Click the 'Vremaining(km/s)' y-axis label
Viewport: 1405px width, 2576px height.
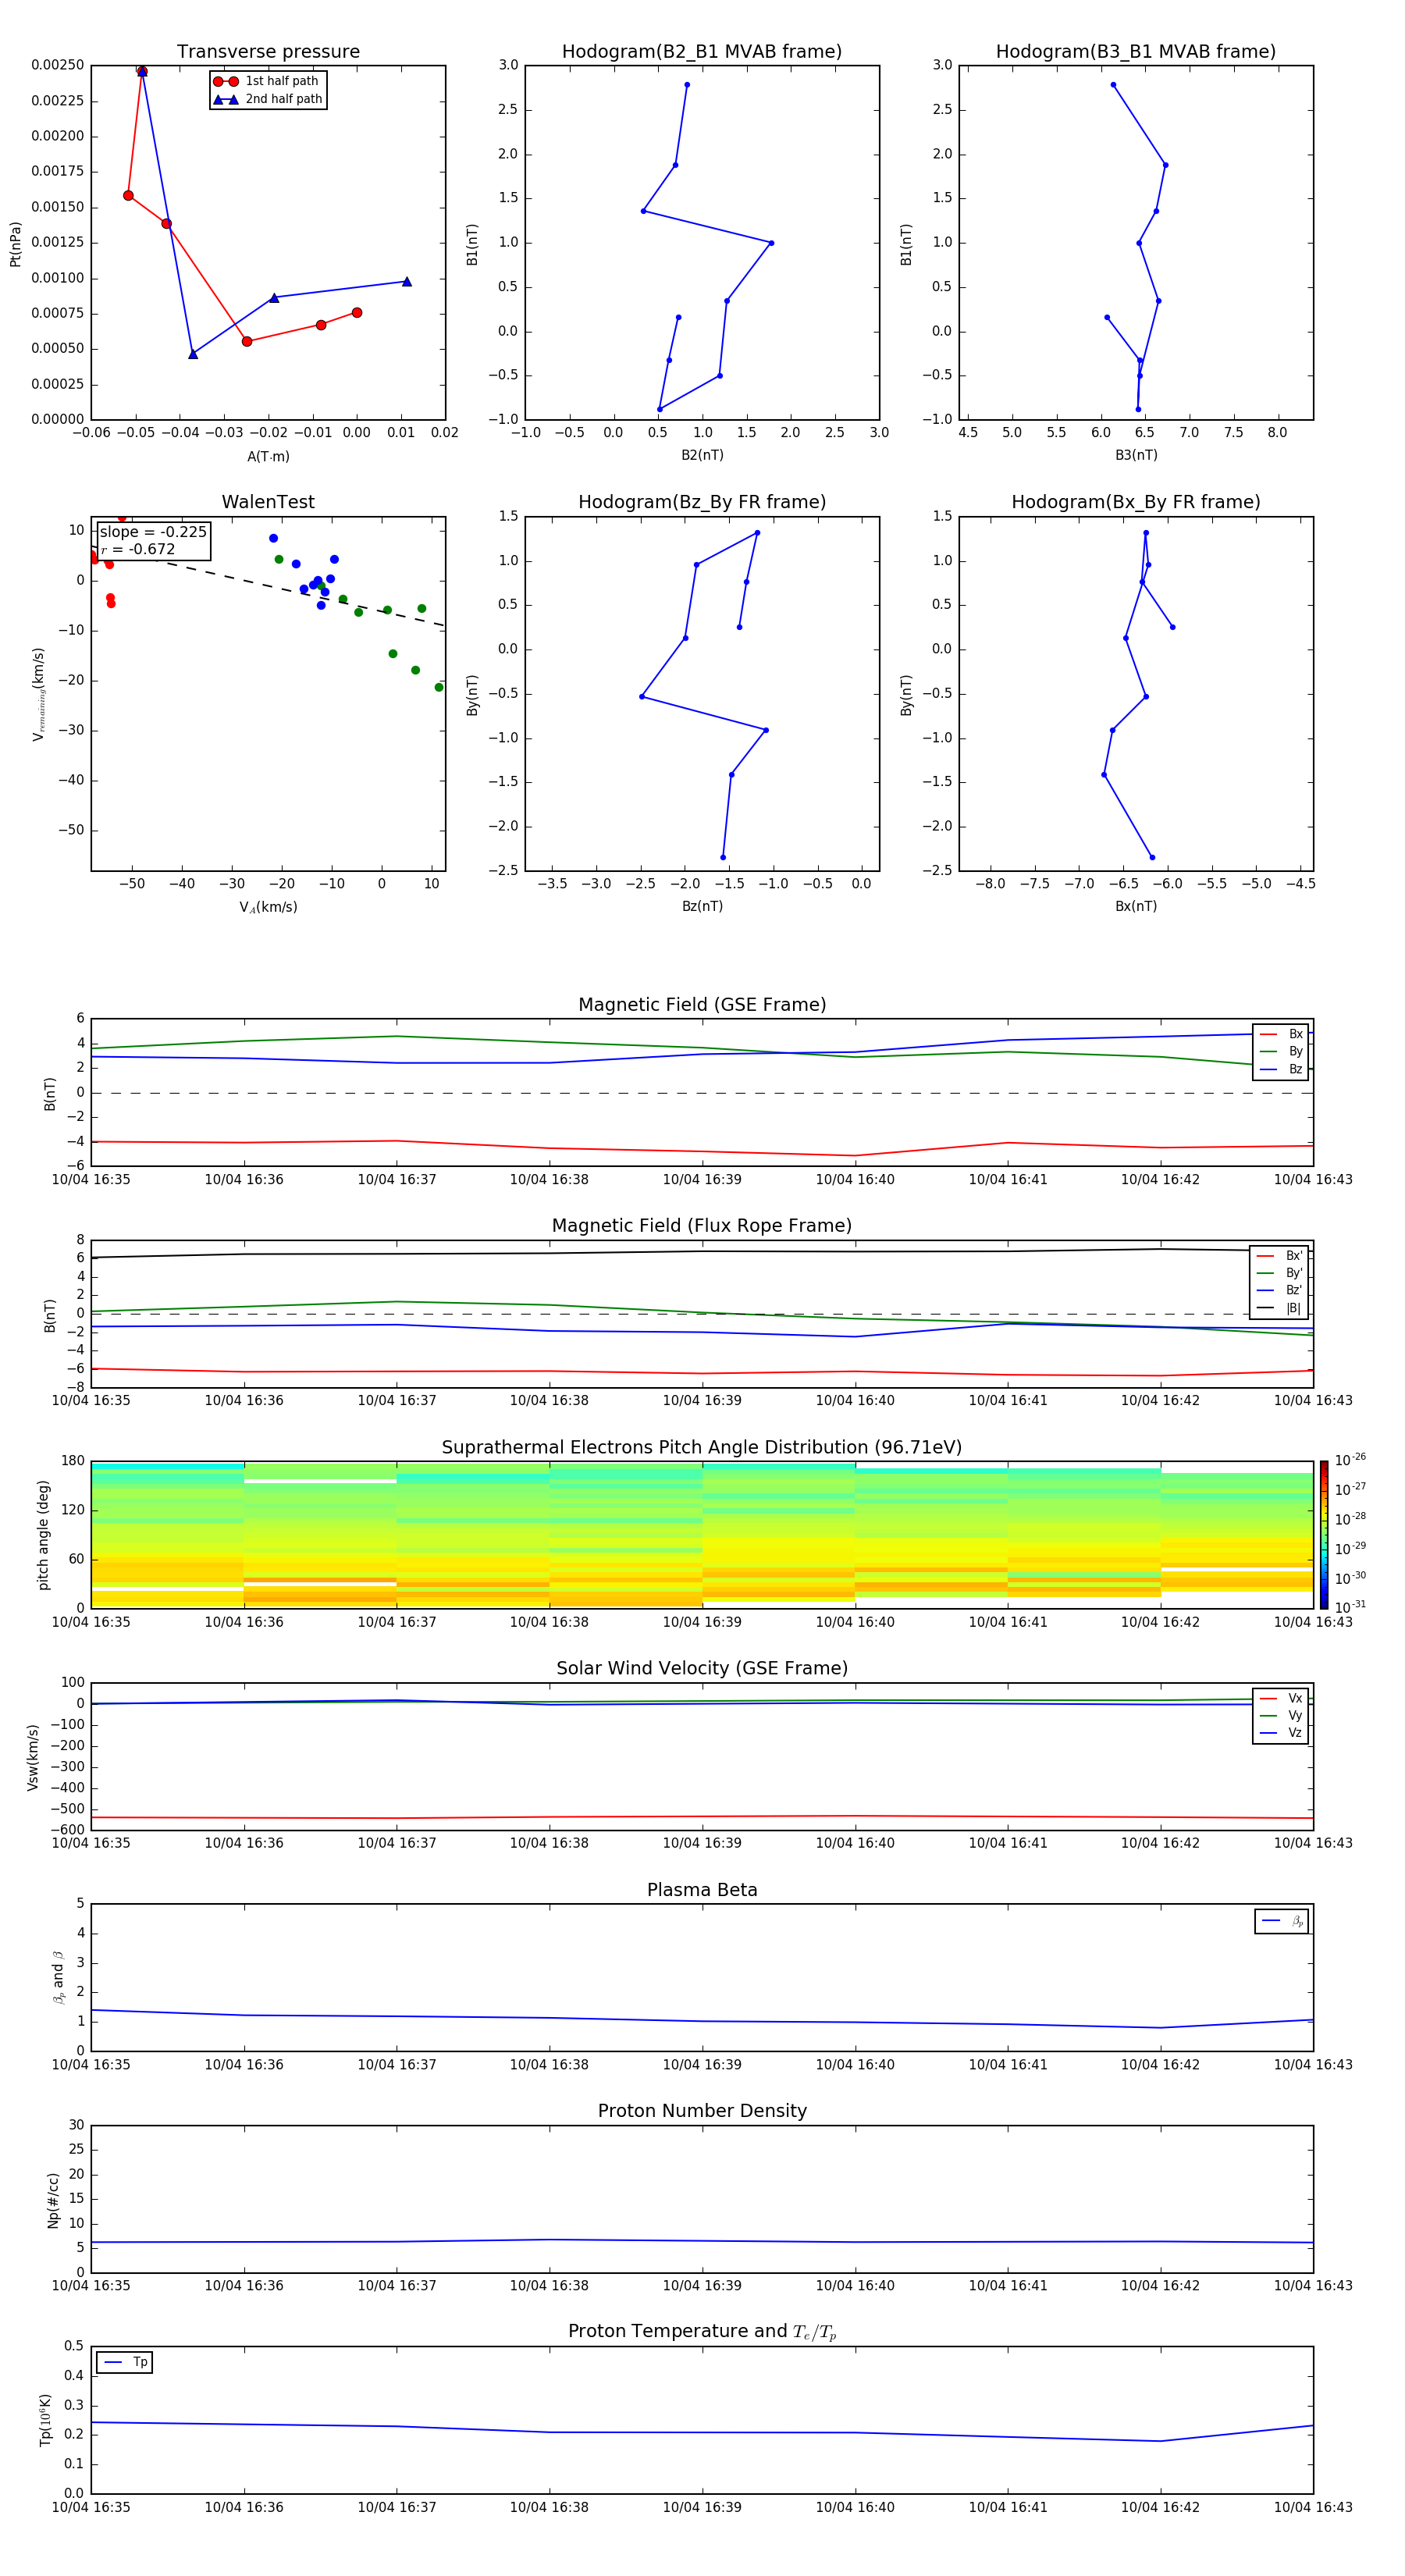click(x=38, y=694)
